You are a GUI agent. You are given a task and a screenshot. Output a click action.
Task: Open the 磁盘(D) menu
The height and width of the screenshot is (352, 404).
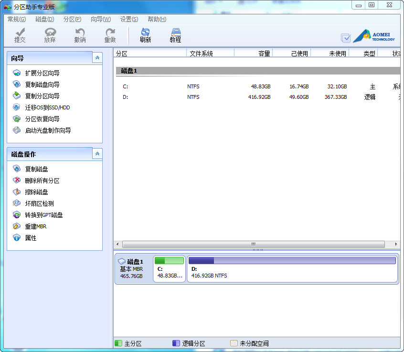pos(44,19)
